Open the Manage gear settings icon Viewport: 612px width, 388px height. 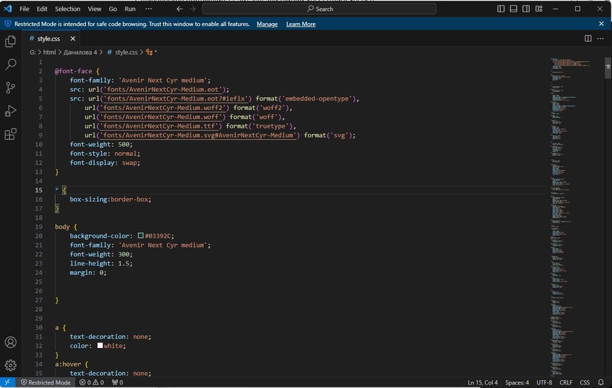pyautogui.click(x=10, y=366)
